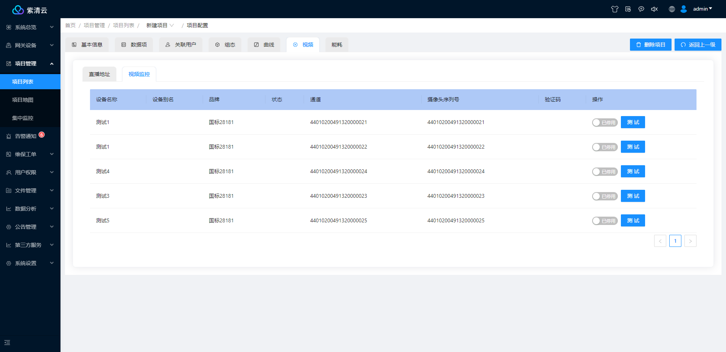This screenshot has height=352, width=726.
Task: Open 项目管理 breadcrumb link
Action: [x=94, y=25]
